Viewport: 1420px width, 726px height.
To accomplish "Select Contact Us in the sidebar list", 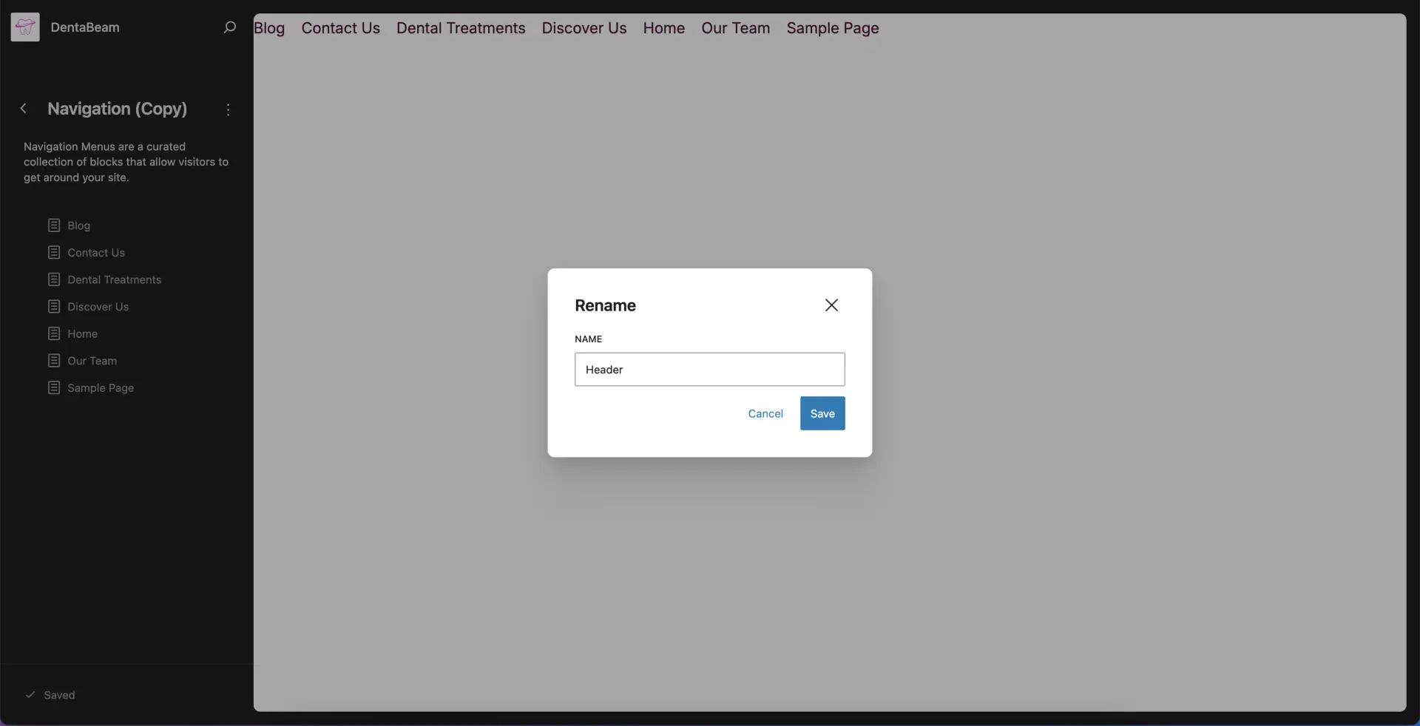I will 96,253.
